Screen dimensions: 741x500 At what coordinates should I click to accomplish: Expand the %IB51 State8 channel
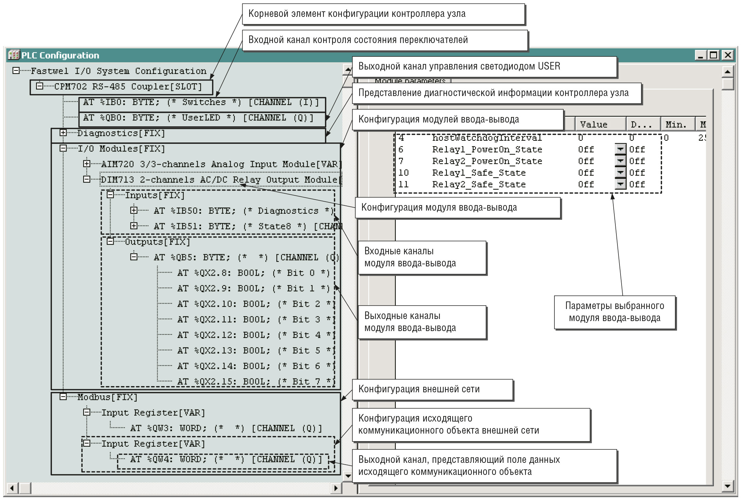tap(134, 226)
